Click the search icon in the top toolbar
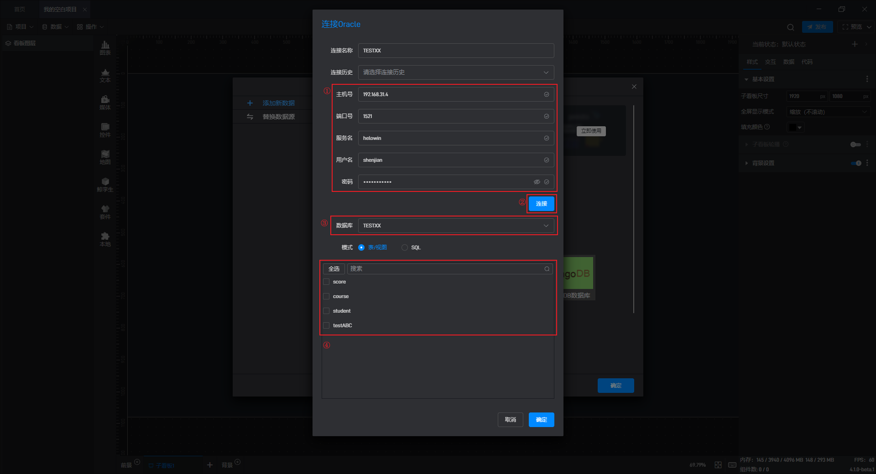The image size is (876, 474). click(791, 27)
